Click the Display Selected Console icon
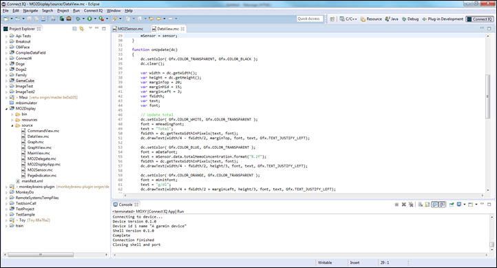 click(458, 204)
